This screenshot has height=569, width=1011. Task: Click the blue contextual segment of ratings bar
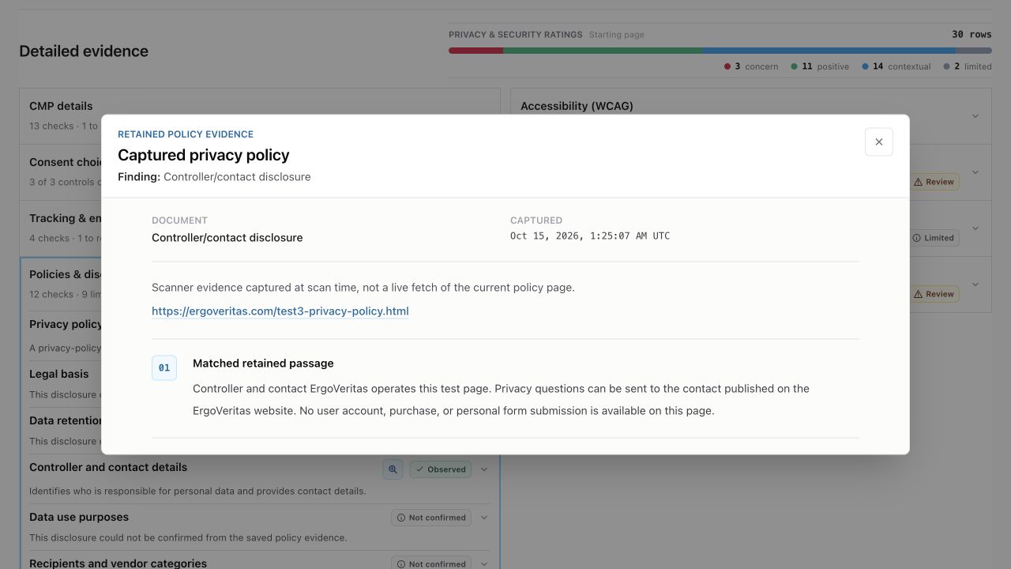tap(829, 51)
